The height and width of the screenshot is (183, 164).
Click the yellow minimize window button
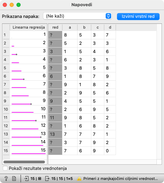point(12,5)
